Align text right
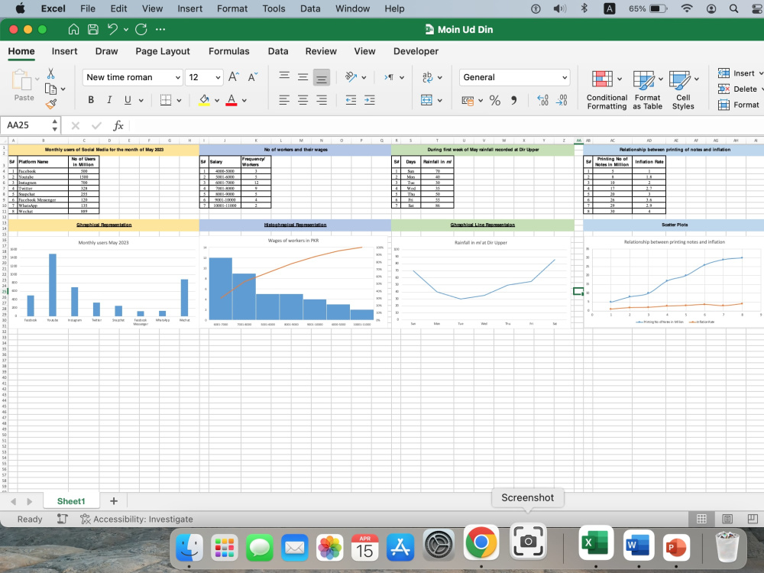 [321, 100]
